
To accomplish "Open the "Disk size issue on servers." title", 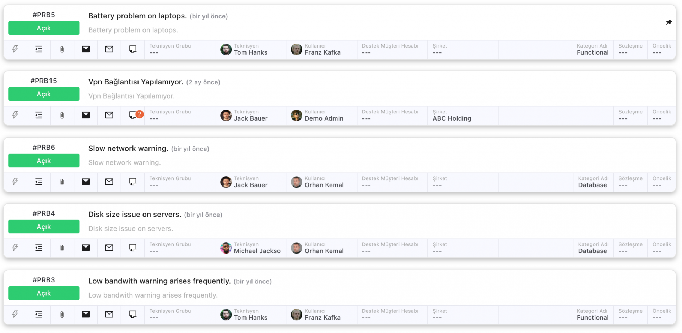I will click(x=135, y=215).
